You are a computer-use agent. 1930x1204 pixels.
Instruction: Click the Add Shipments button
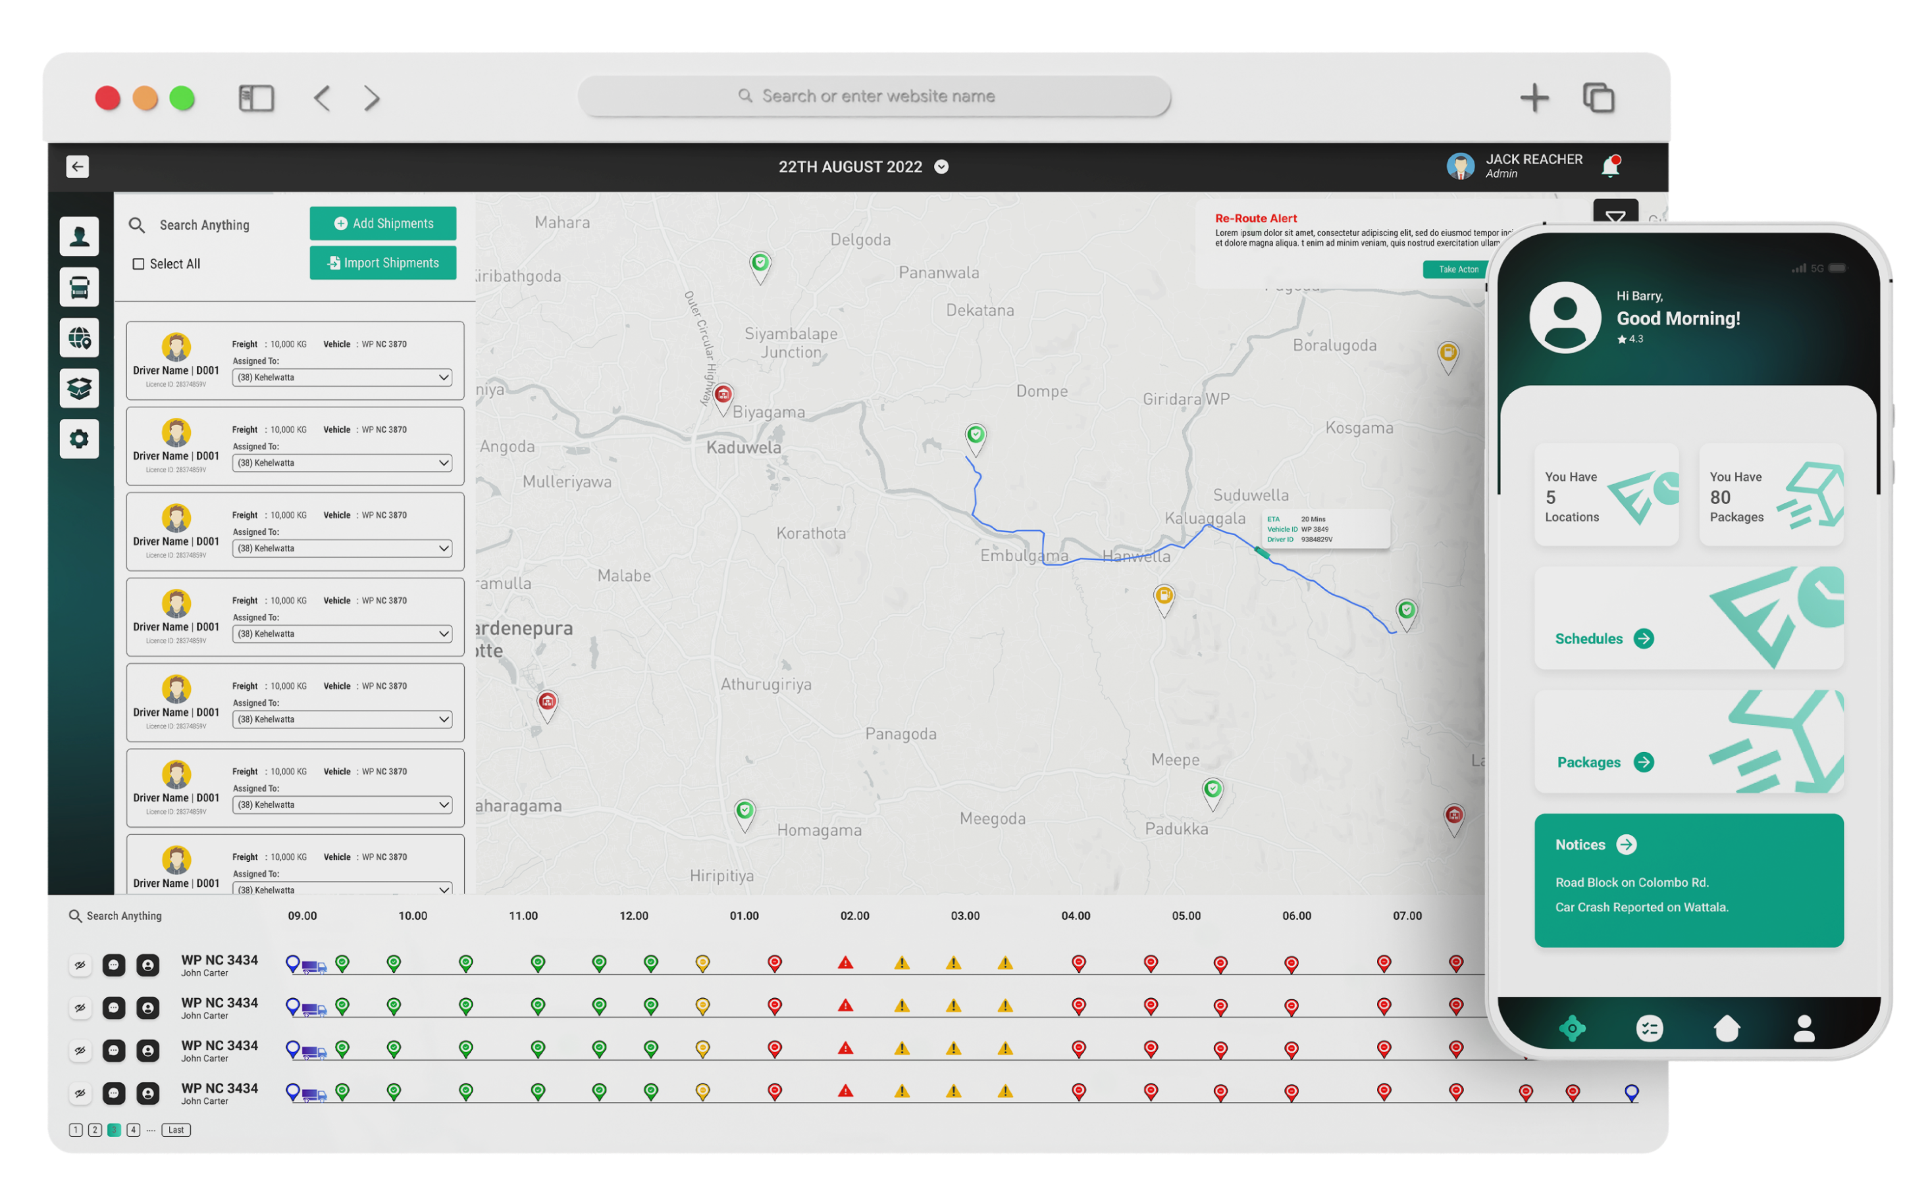383,223
